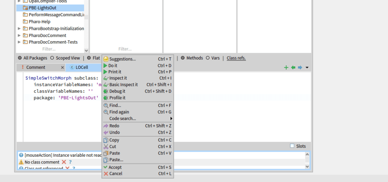Viewport: 388px width, 182px height.
Task: Expand the PharoBootstrap-Initialization package
Action: tap(19, 29)
